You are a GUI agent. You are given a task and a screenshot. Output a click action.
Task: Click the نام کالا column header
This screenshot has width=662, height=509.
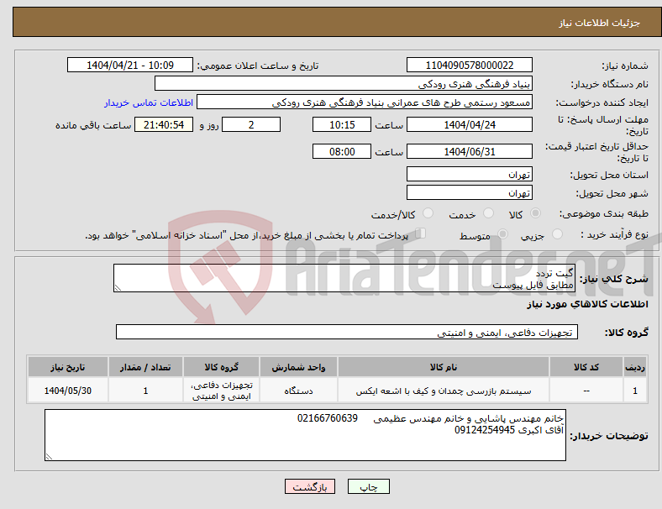tap(444, 367)
